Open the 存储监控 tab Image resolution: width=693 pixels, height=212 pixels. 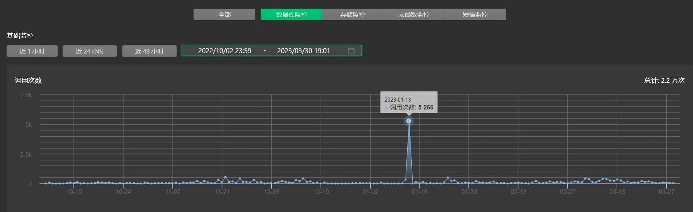352,14
